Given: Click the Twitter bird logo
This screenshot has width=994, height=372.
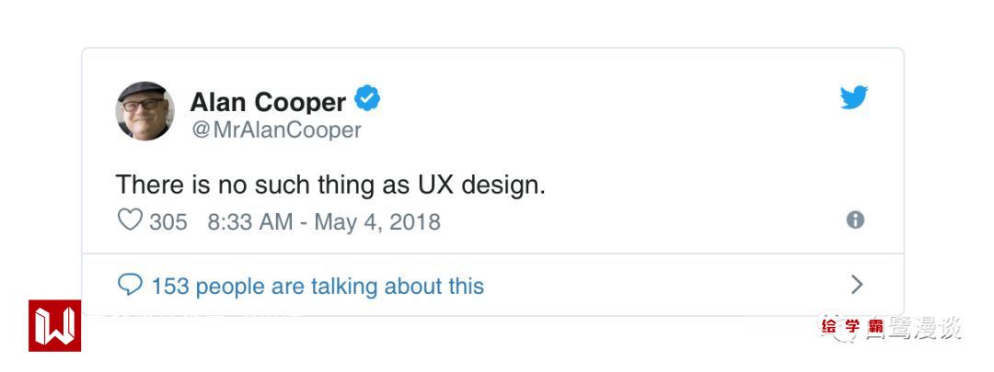Looking at the screenshot, I should coord(854,97).
